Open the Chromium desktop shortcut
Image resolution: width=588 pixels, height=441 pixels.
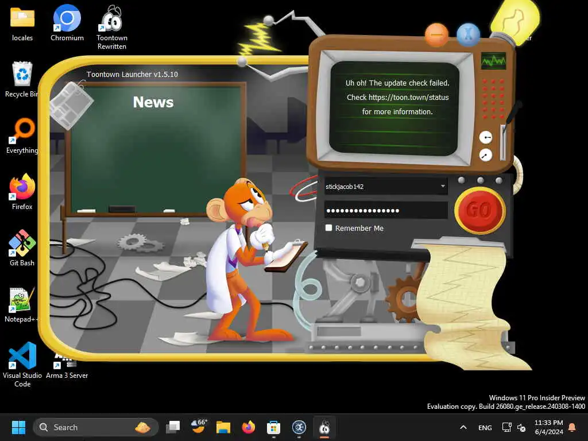pos(67,23)
